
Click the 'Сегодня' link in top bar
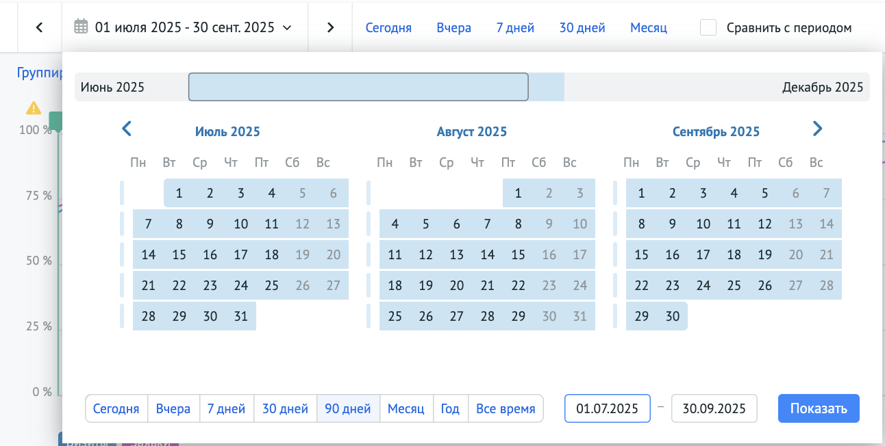coord(388,28)
